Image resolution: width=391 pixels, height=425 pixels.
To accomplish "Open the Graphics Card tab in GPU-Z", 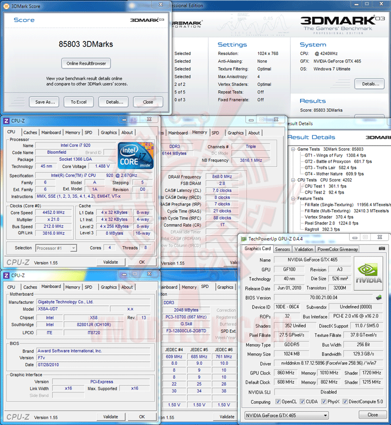I will coord(257,248).
